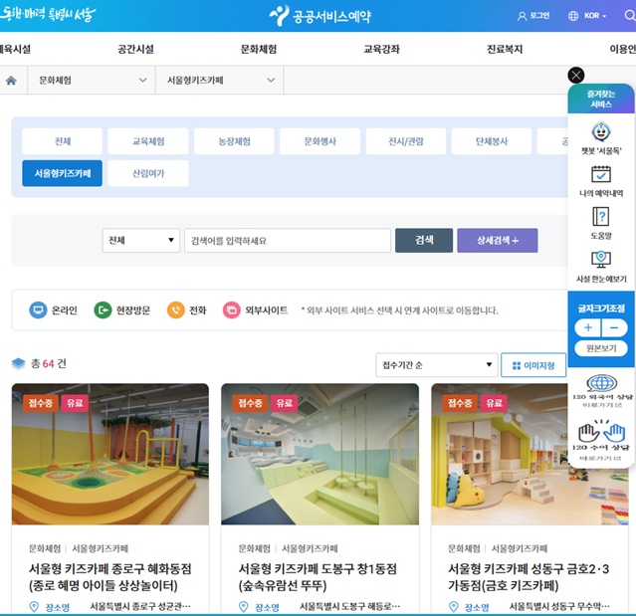Click the globe language icon
Screen dimensions: 636x616
click(573, 16)
